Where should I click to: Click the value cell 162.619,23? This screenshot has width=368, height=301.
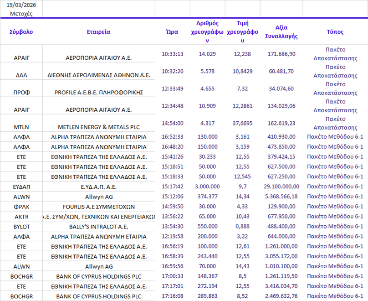[281, 123]
